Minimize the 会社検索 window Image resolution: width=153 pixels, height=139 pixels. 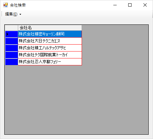click(115, 5)
